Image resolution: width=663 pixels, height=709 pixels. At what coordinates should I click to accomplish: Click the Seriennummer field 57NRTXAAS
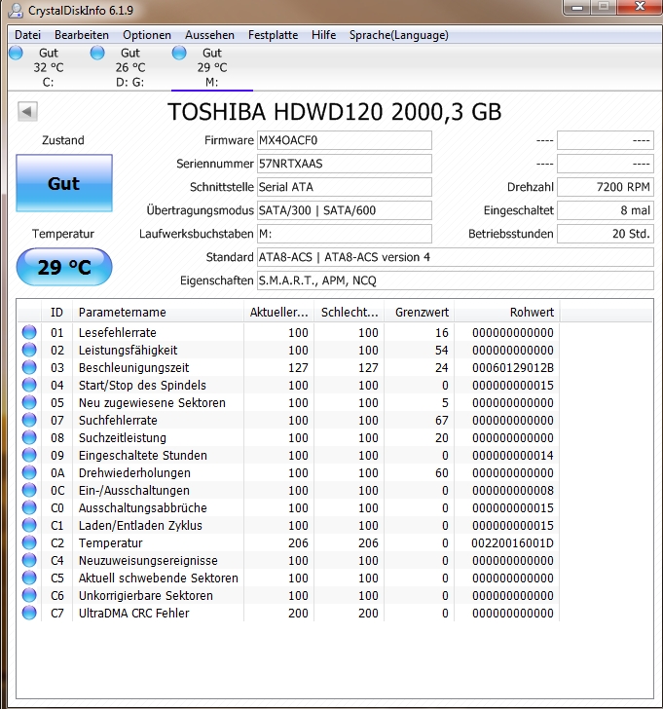click(x=345, y=164)
